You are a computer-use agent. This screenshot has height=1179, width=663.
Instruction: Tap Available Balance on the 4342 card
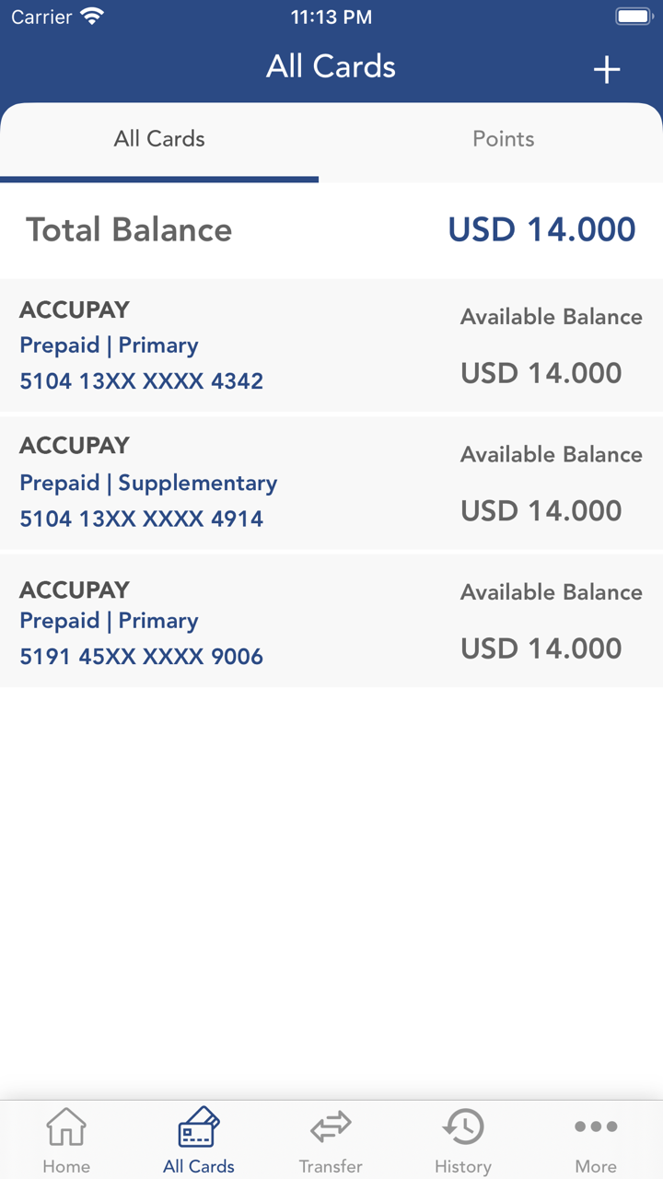[551, 317]
